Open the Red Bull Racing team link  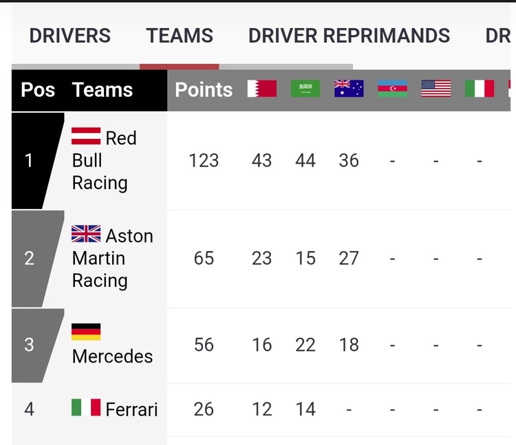click(104, 160)
